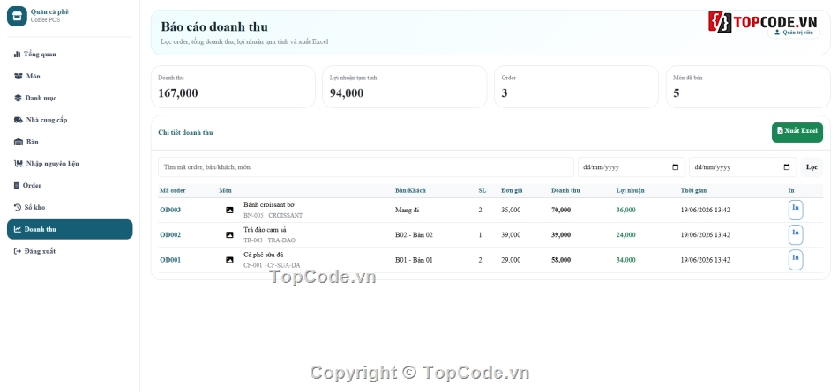Click the Bánh croissant bơ item name
838x392 pixels.
(x=269, y=204)
